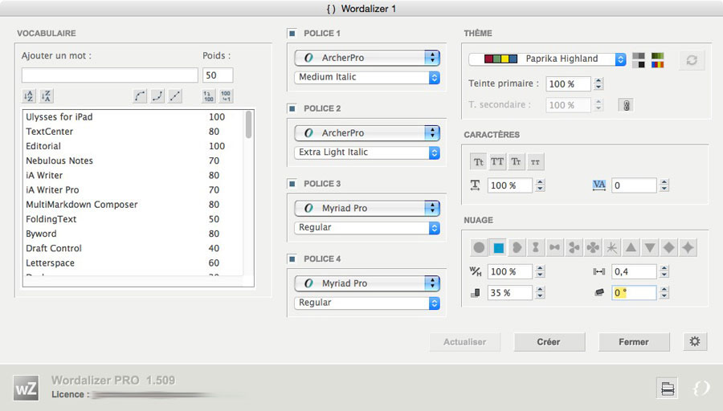Select the Nebulous Notes row
Viewport: 723px width, 411px height.
(x=133, y=161)
